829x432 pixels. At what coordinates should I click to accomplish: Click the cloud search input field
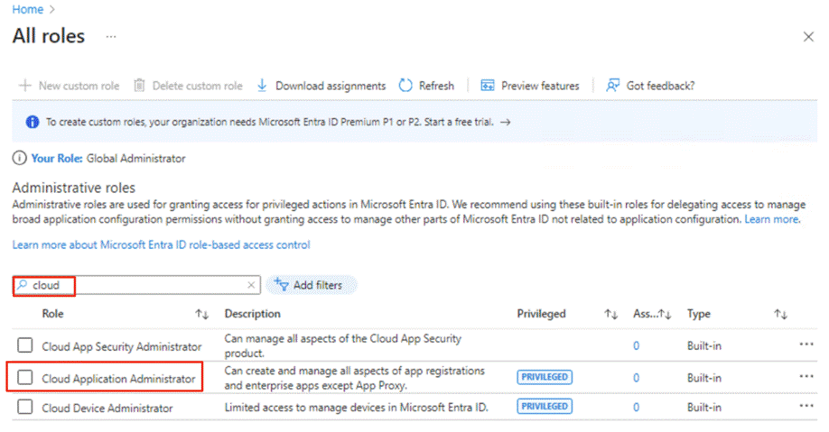pos(135,285)
